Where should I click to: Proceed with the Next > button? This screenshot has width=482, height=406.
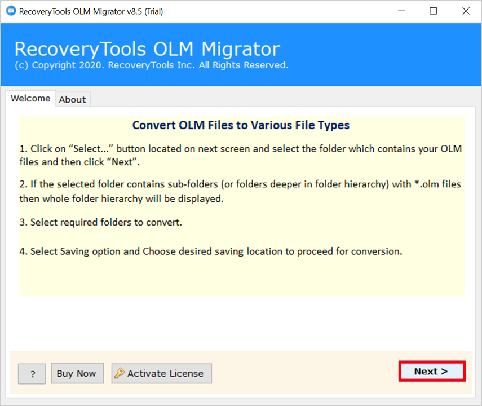pos(431,371)
